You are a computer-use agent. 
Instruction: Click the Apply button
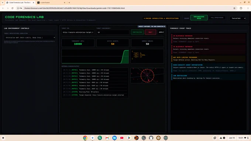(161, 32)
